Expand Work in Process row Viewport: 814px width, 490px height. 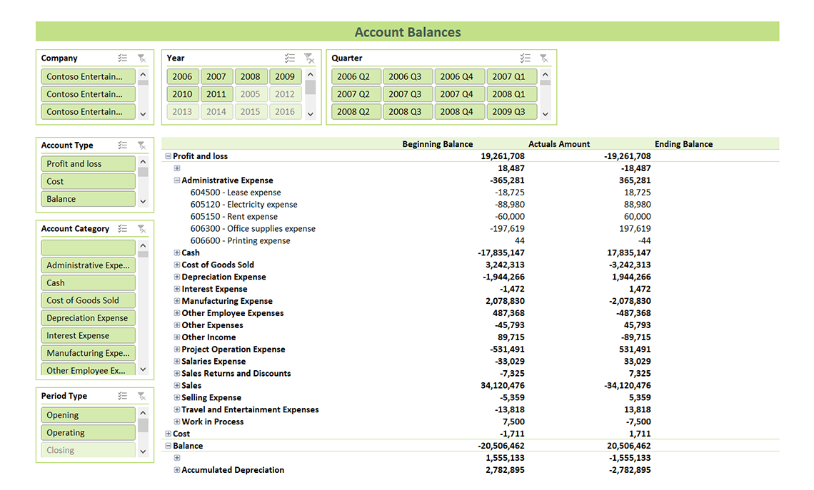(x=177, y=422)
